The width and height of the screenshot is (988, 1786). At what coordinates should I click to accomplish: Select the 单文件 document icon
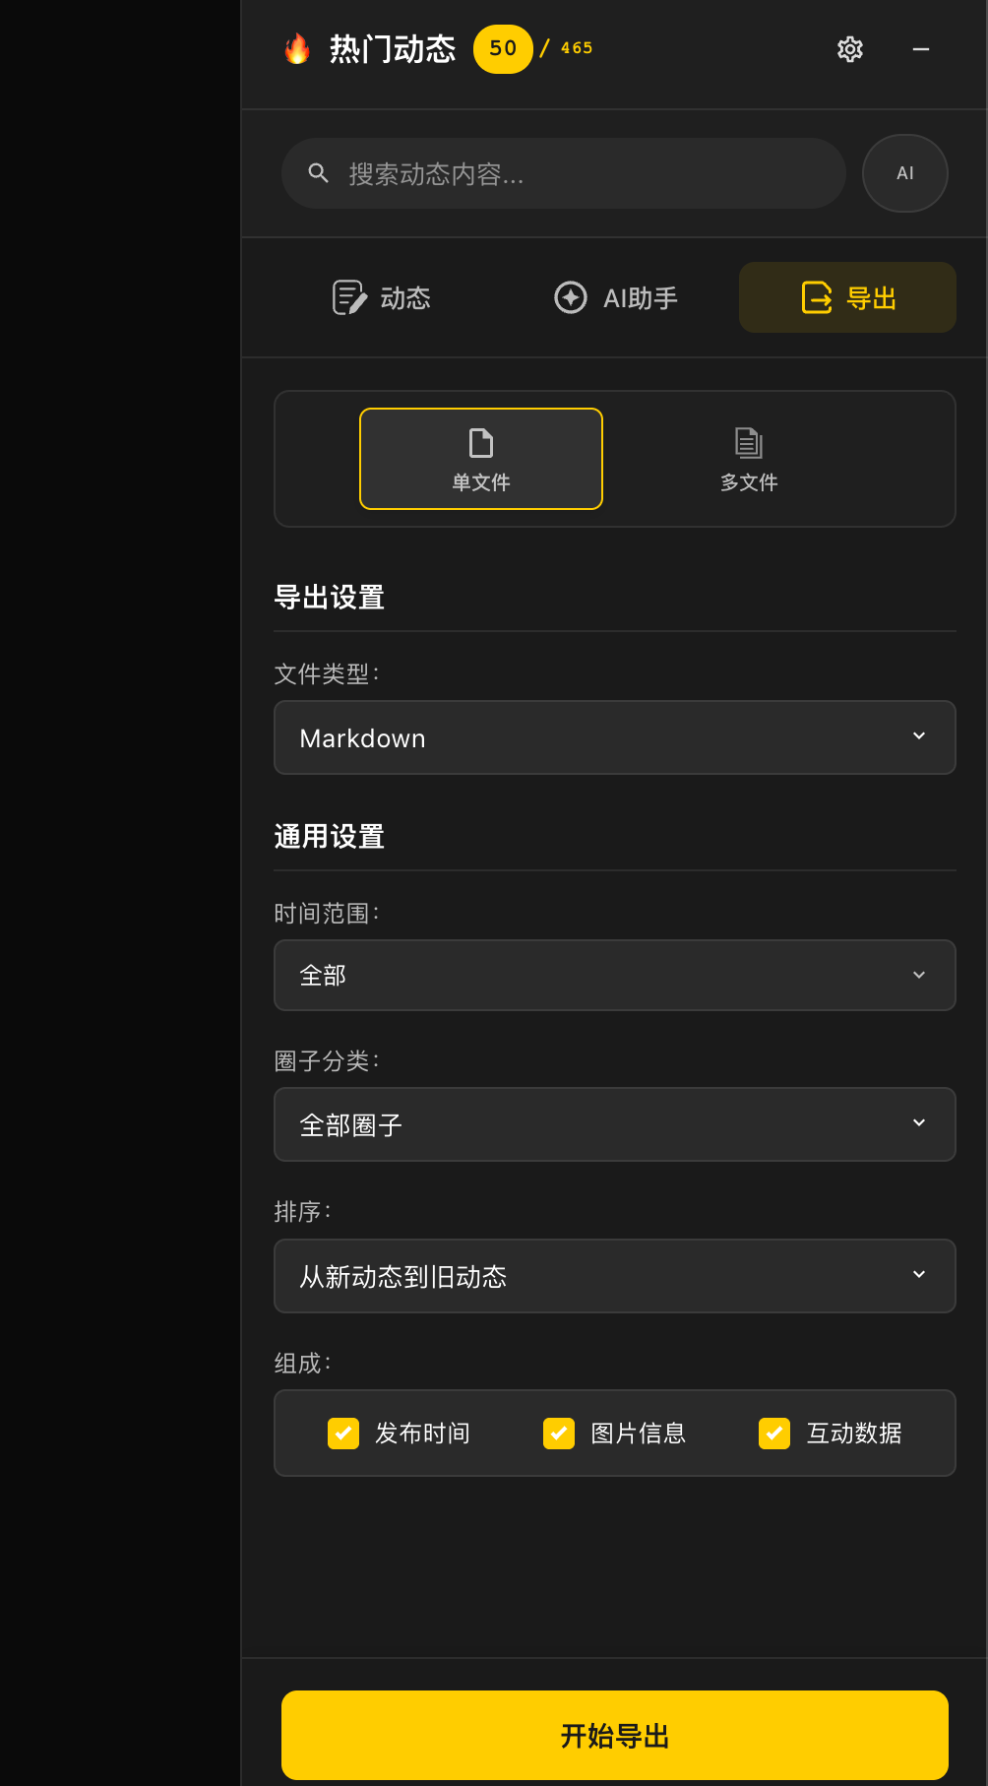coord(481,443)
